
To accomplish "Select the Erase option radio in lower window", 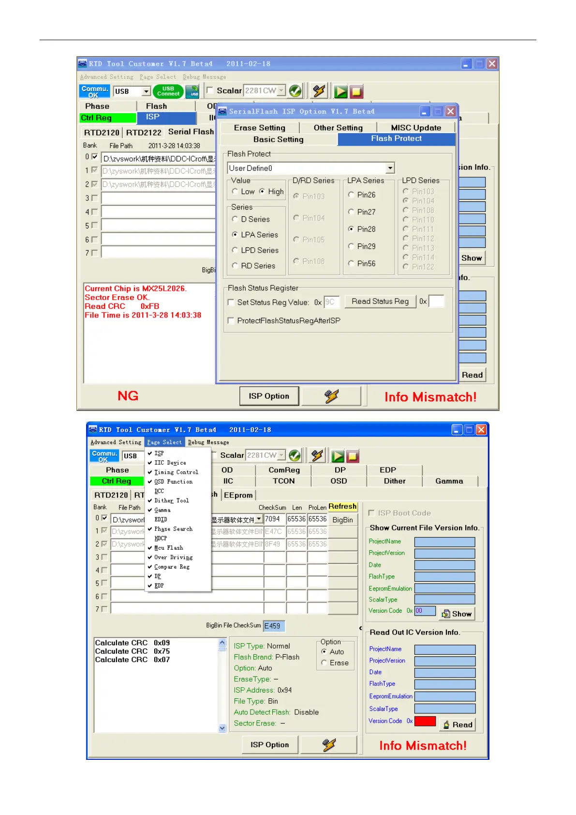I will pos(324,663).
